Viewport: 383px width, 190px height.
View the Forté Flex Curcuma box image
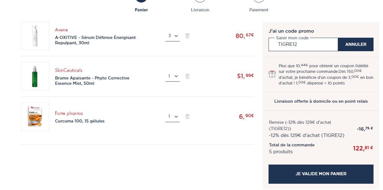(35, 117)
